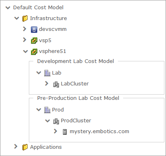Select the vsphere51 tree item
Viewport: 166px width, 156px height.
coord(53,51)
